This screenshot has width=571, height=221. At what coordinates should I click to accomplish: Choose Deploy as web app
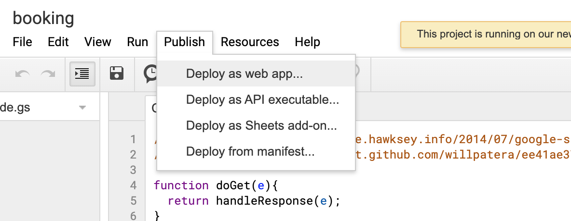click(245, 74)
